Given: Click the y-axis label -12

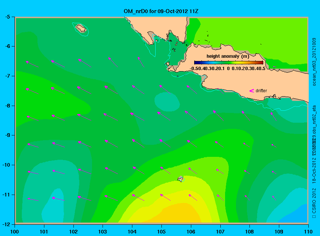Looking at the screenshot, I should click(6, 224).
